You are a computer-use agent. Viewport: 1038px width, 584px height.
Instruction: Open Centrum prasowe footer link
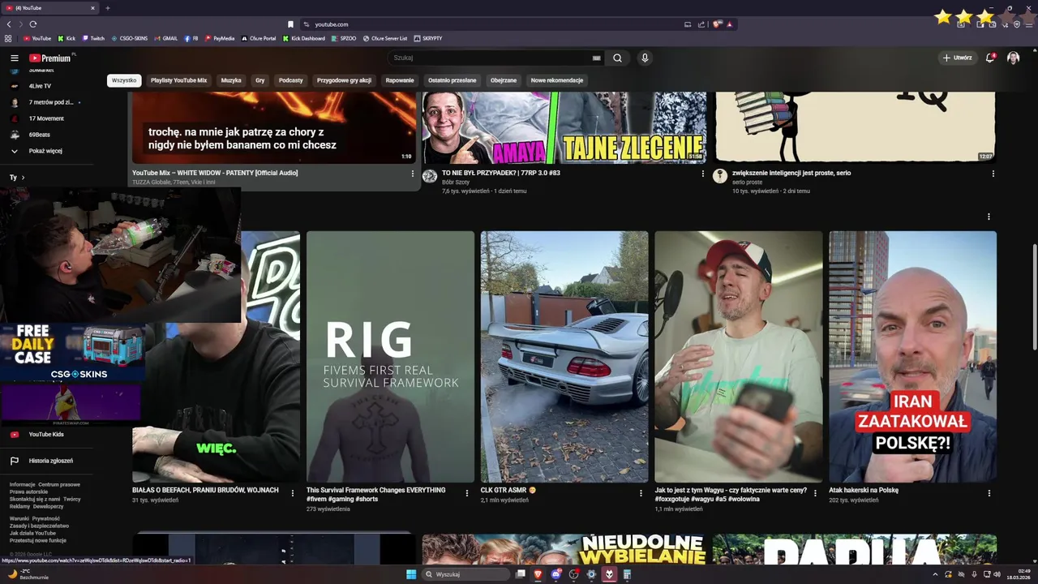59,484
